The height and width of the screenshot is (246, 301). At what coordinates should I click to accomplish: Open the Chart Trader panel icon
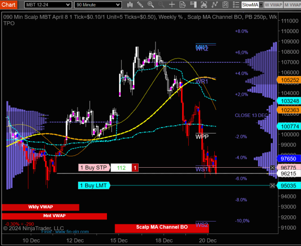click(193, 5)
